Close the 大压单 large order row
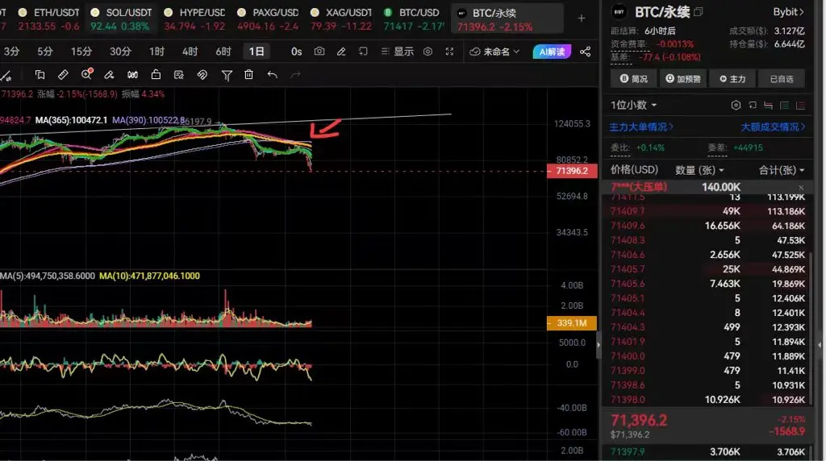This screenshot has height=461, width=826. coord(801,187)
